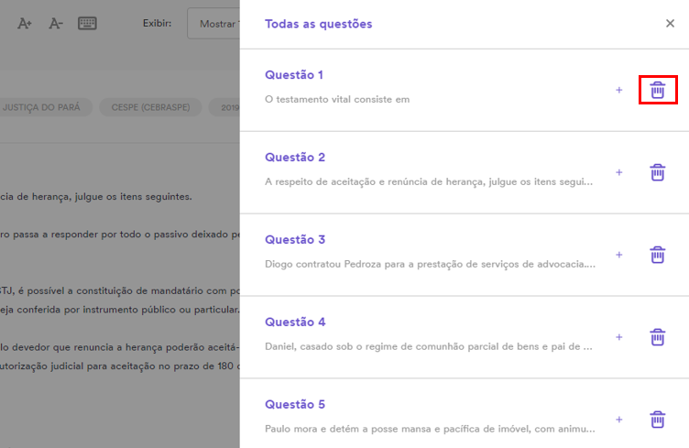Click the 'CESPE (CEBRASPE)' tag
This screenshot has height=448, width=689.
click(150, 107)
